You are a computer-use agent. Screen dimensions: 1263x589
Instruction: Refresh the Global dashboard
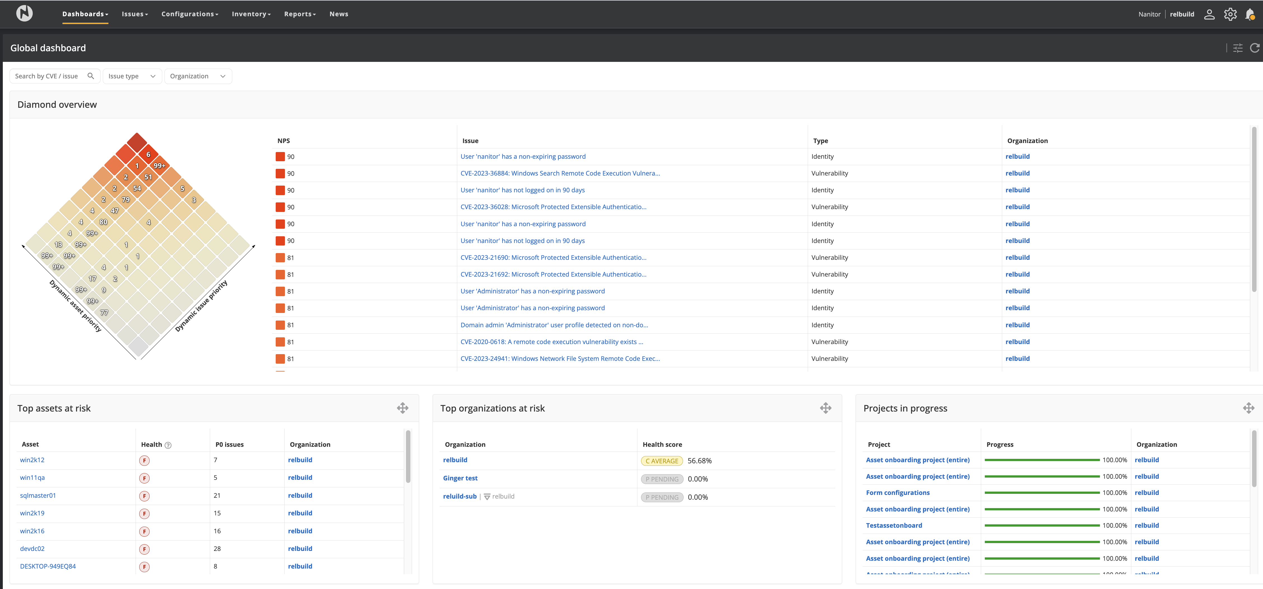(x=1255, y=48)
